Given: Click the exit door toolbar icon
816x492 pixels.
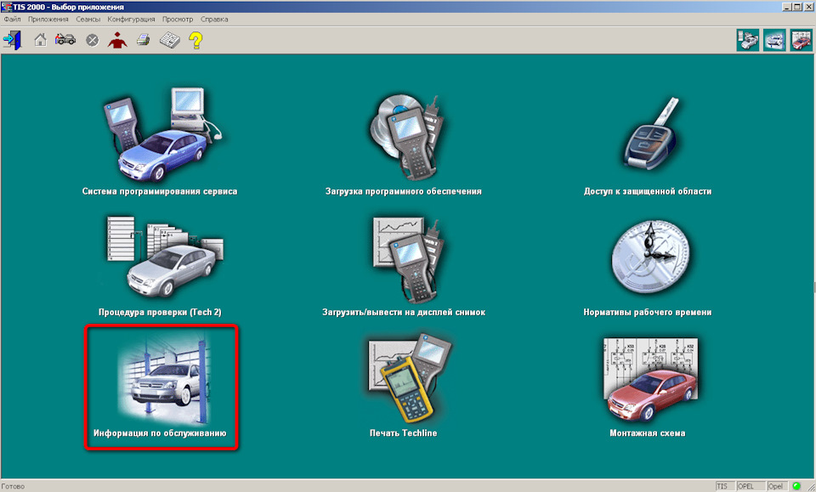Looking at the screenshot, I should coord(13,40).
